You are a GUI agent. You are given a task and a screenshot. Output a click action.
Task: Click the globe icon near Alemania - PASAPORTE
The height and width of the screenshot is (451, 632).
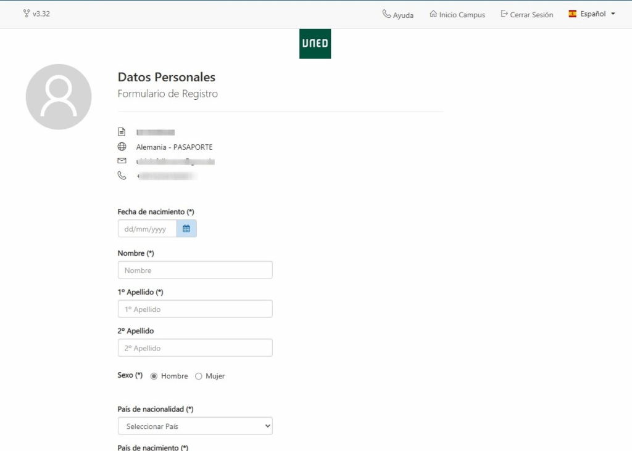[x=122, y=147]
